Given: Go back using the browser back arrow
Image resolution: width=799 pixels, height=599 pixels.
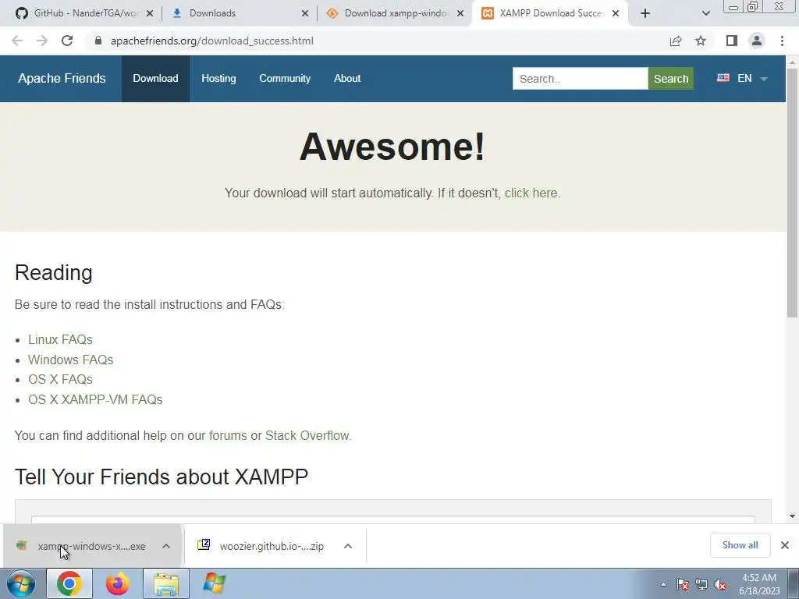Looking at the screenshot, I should point(17,41).
